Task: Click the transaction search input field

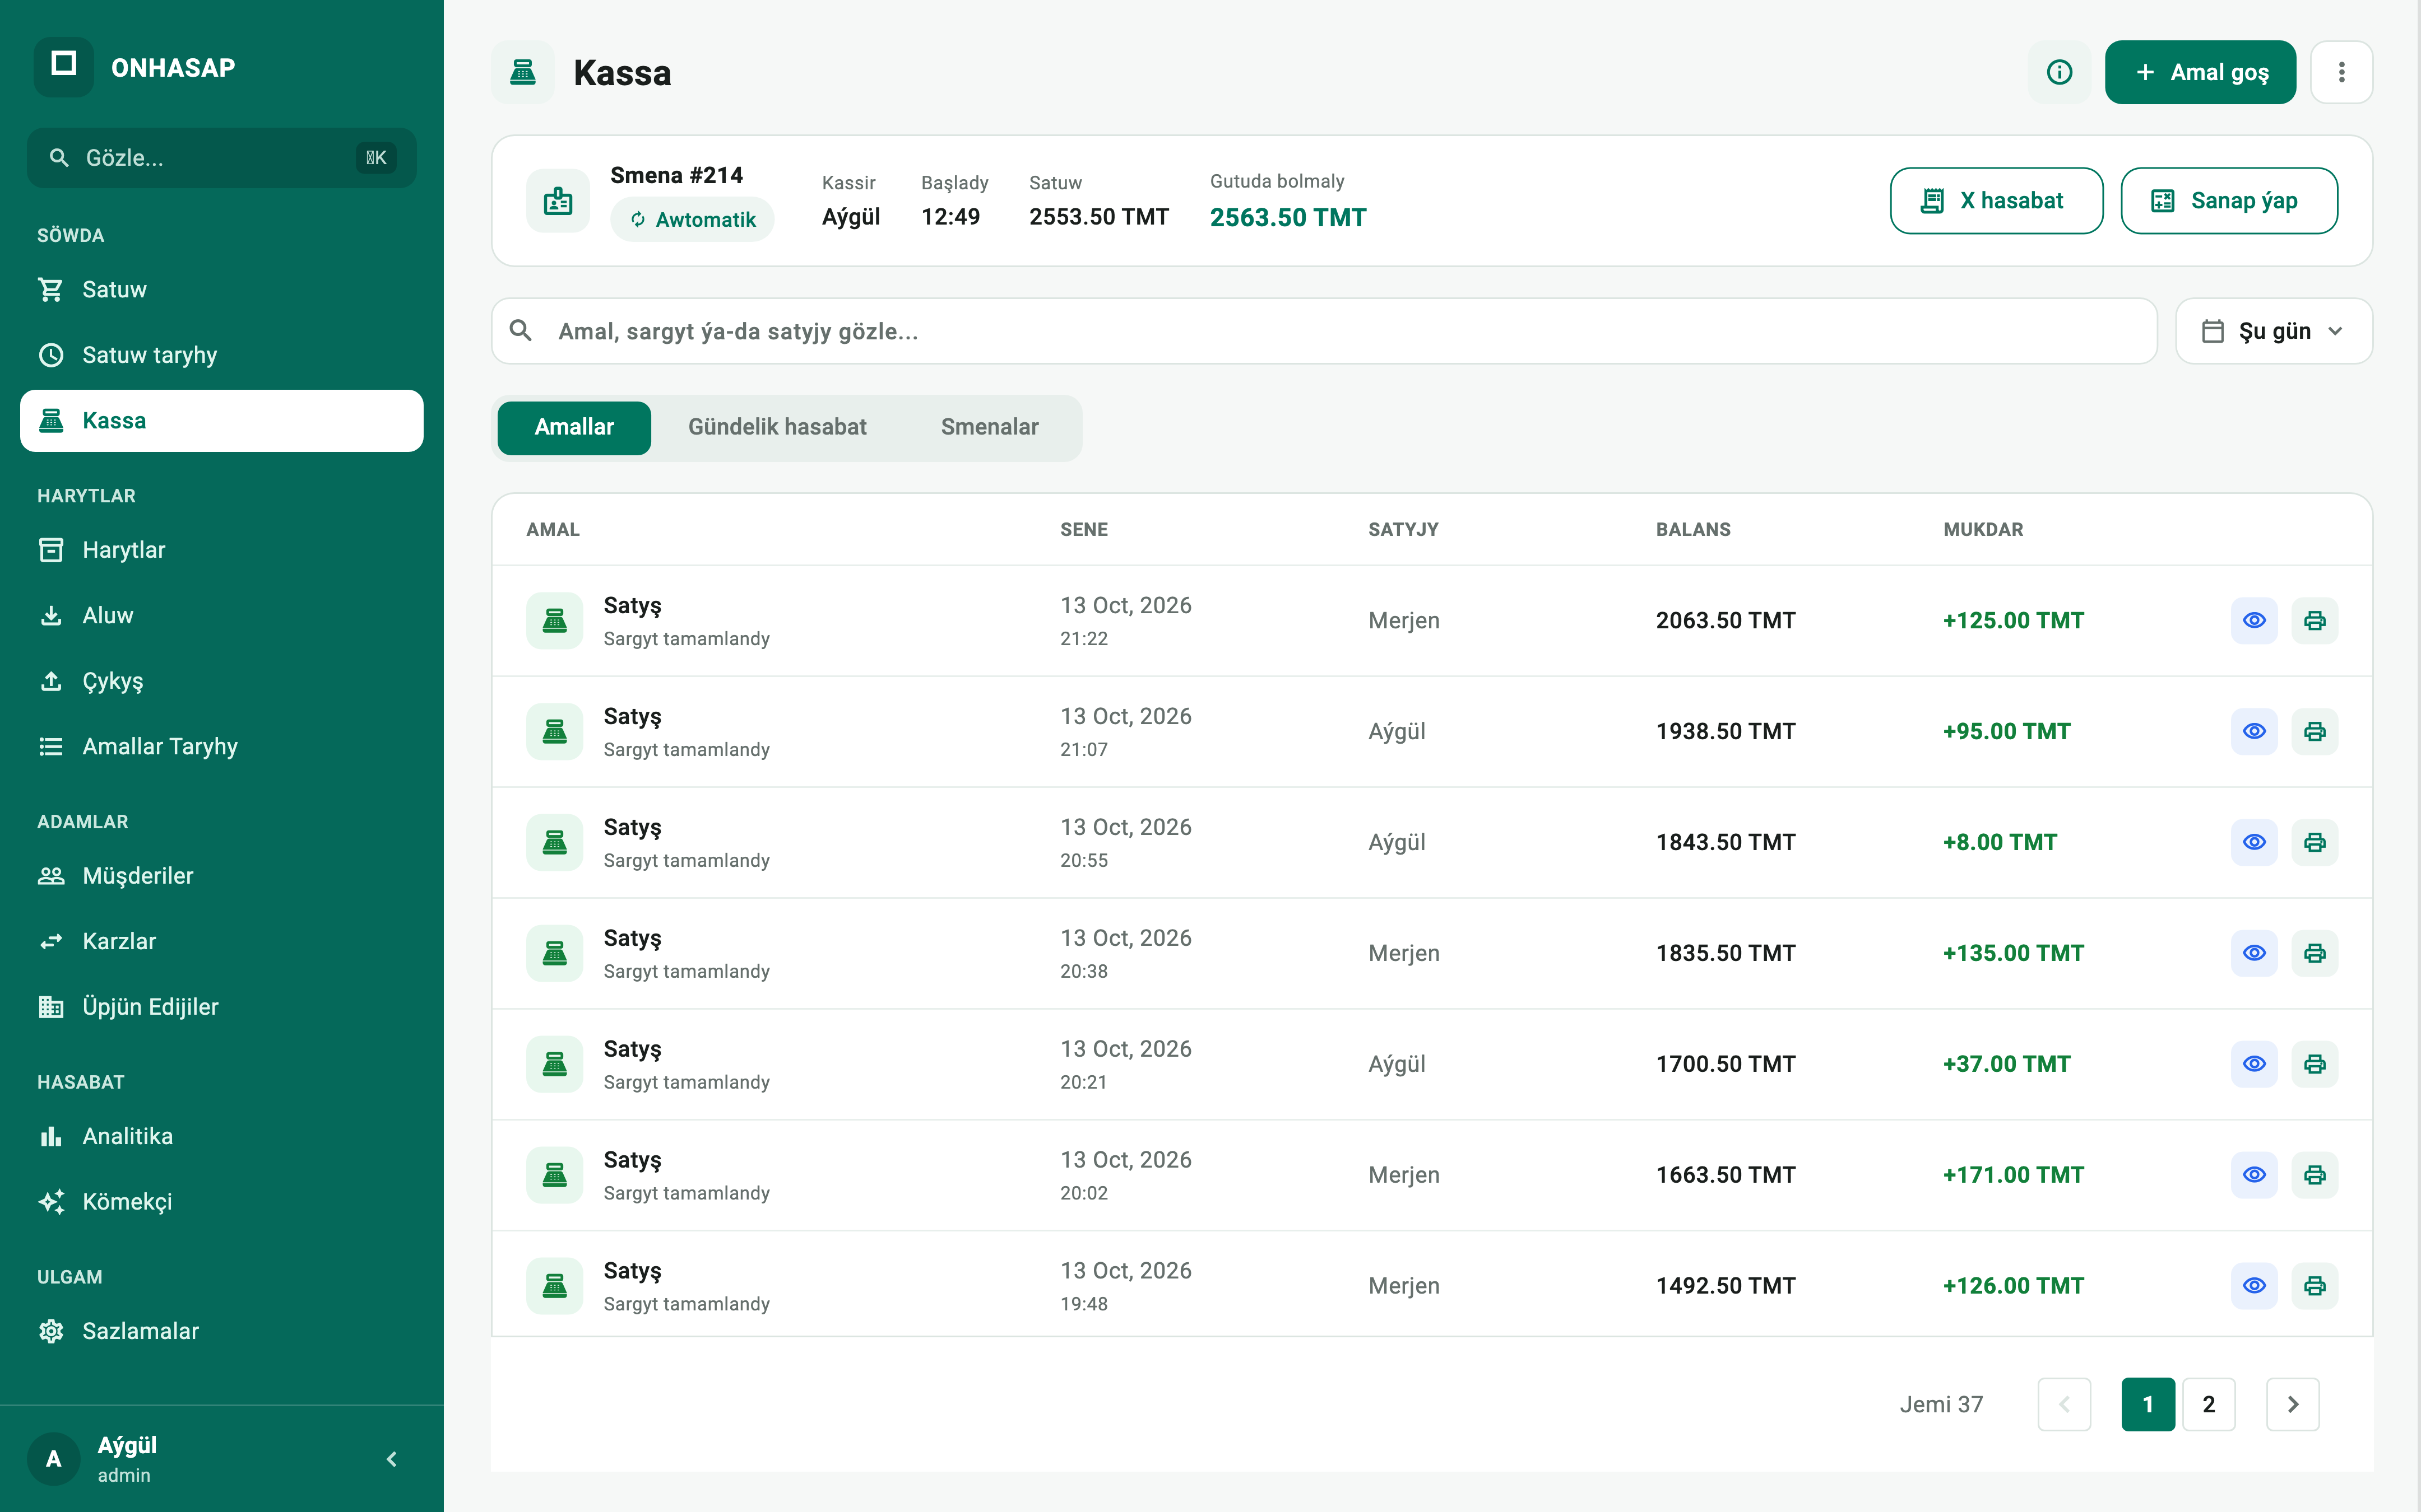Action: coord(1324,331)
